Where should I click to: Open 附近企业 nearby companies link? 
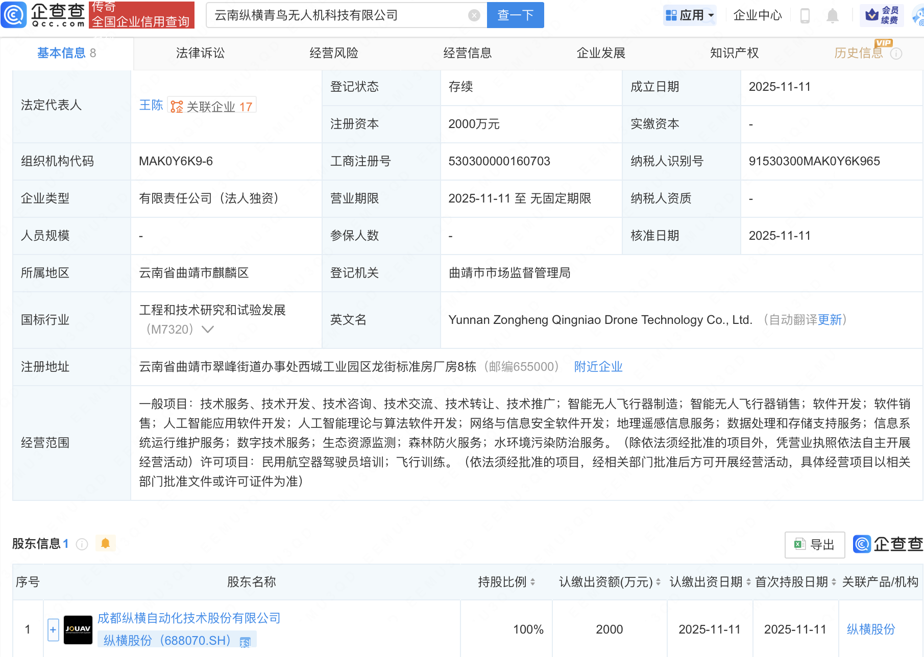598,367
